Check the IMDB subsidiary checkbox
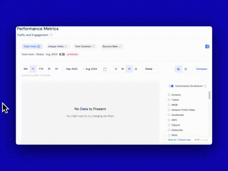Screen dimensions: 228x171 coord(169,105)
